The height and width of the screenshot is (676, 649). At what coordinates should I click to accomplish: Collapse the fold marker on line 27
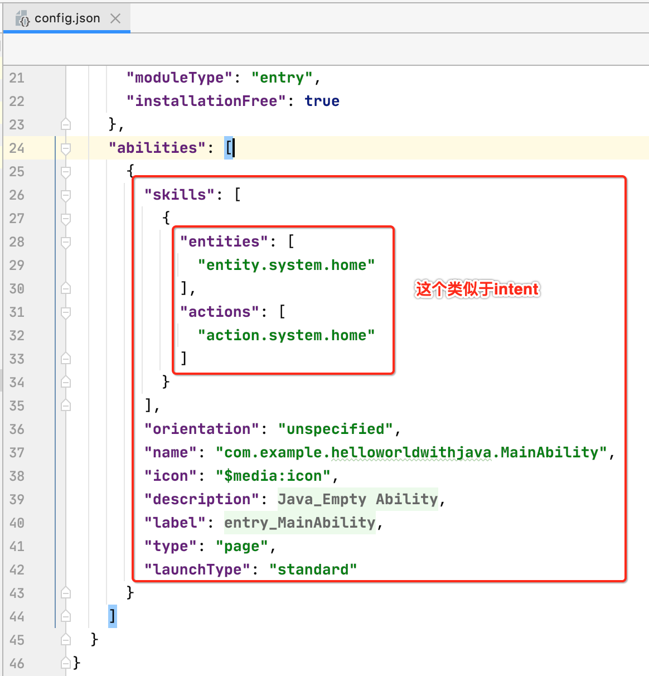[66, 218]
